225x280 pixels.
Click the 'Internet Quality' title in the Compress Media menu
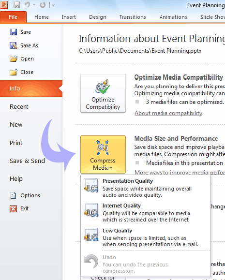[121, 206]
